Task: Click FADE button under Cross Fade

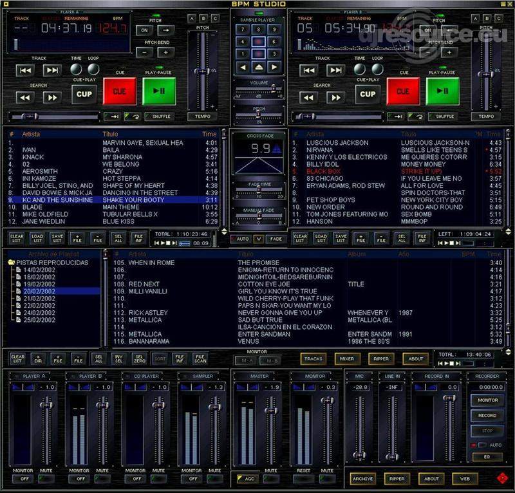Action: tap(276, 239)
